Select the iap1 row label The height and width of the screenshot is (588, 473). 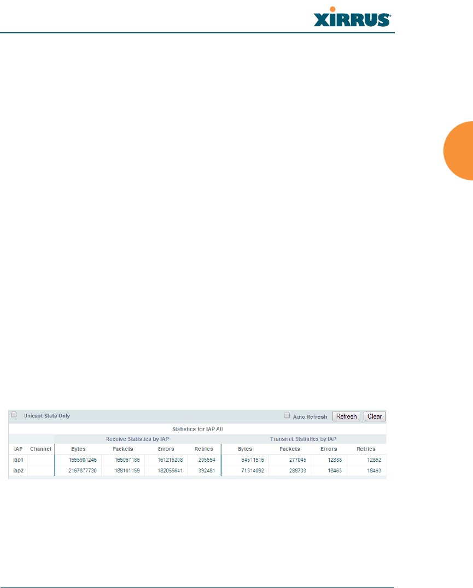tap(19, 460)
